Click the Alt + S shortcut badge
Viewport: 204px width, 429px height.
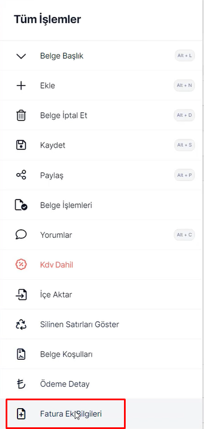click(184, 145)
